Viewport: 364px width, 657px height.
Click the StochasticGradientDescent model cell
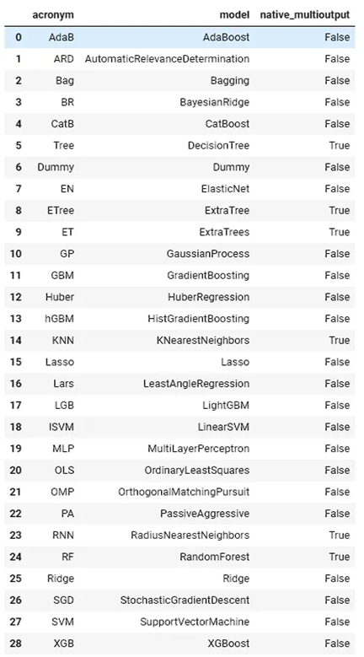tap(185, 600)
